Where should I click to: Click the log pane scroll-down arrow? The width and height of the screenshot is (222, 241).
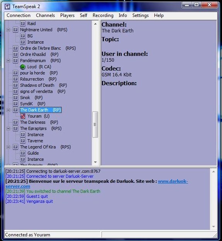pyautogui.click(x=214, y=227)
